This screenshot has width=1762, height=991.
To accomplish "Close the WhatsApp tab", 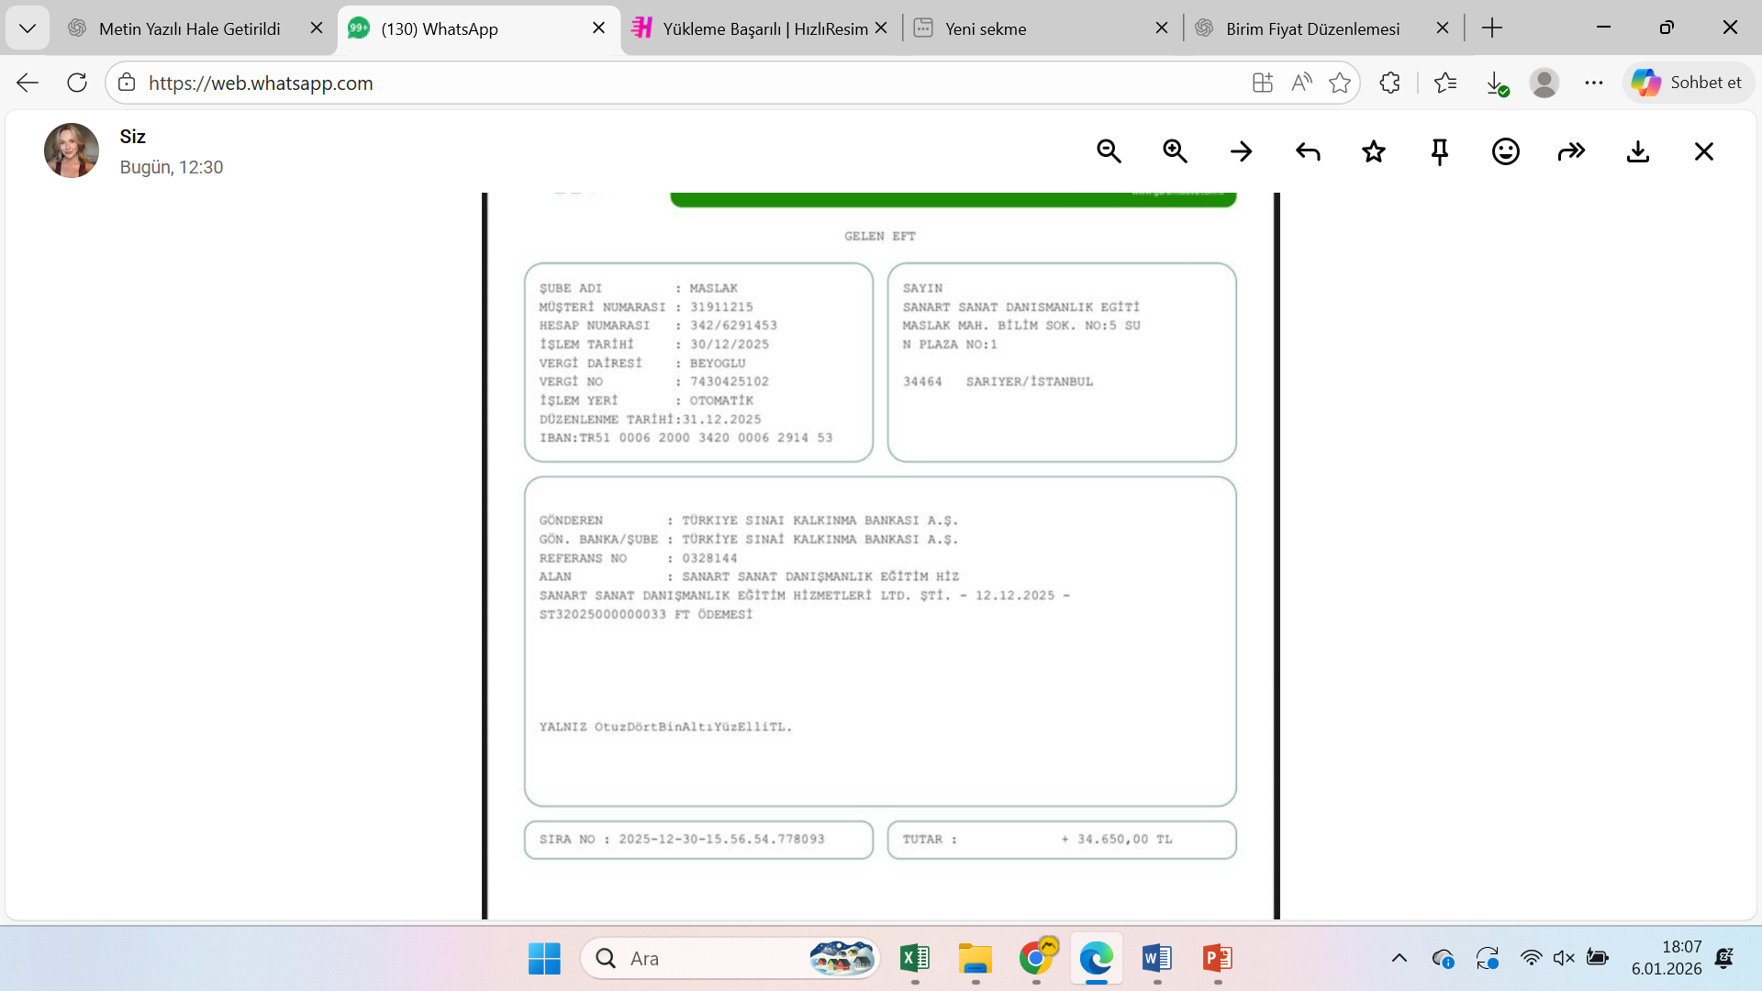I will tap(599, 28).
